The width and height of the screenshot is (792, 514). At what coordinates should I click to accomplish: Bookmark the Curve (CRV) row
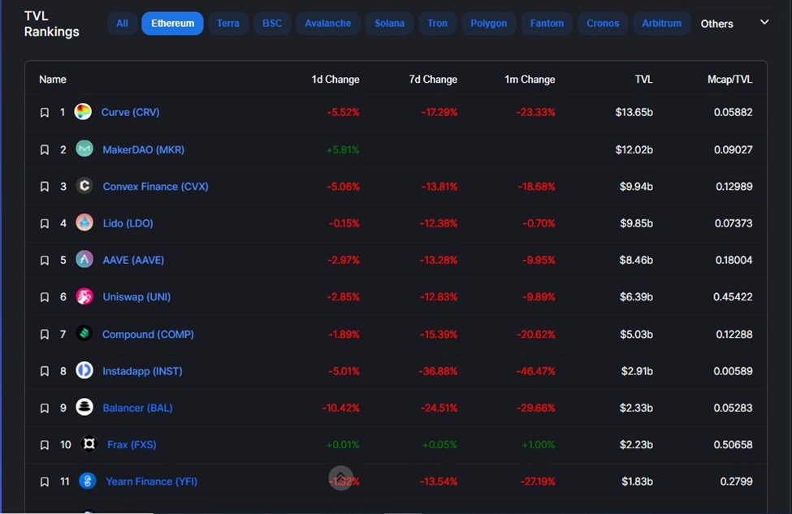coord(45,113)
